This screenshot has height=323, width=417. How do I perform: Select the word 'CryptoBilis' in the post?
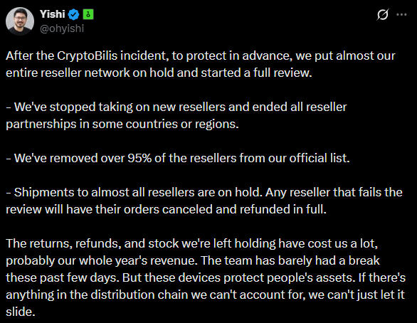click(x=88, y=56)
